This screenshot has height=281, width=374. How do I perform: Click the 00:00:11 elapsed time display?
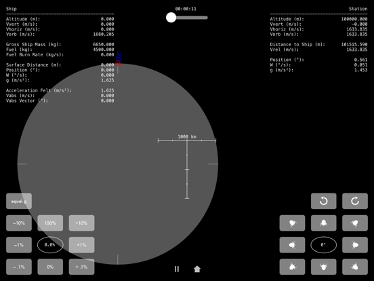click(x=186, y=9)
